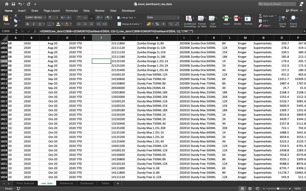Toggle Bold formatting

pyautogui.click(x=27, y=24)
